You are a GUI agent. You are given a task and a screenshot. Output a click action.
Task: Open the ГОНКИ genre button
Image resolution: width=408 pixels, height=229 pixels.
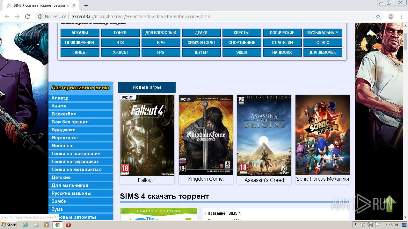(120, 33)
